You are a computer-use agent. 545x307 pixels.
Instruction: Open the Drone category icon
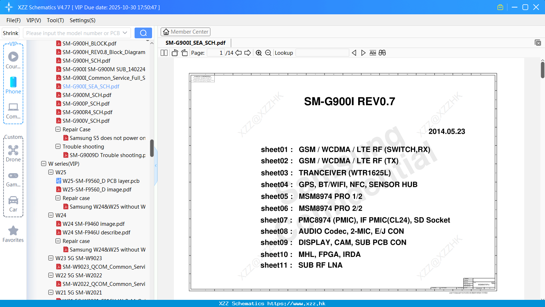(13, 150)
